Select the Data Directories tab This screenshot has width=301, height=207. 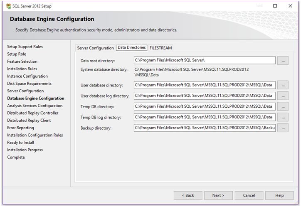[x=132, y=47]
